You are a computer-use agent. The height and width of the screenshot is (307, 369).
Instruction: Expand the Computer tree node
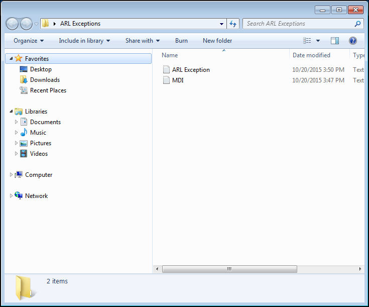click(11, 175)
